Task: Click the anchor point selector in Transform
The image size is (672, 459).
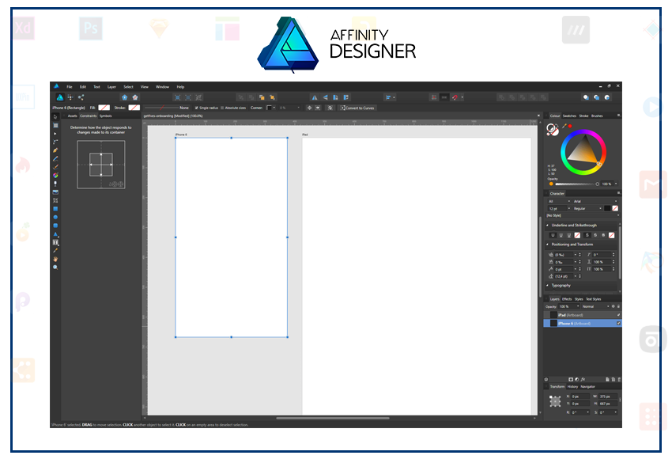Action: pos(555,401)
